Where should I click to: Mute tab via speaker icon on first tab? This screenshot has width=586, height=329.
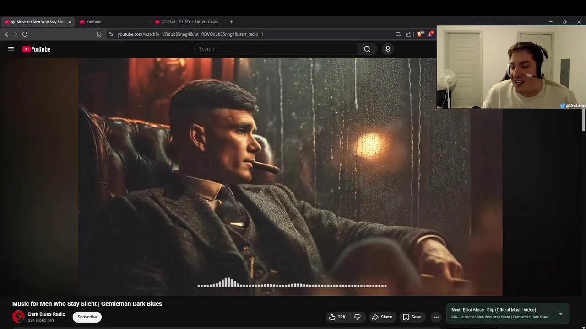13,22
